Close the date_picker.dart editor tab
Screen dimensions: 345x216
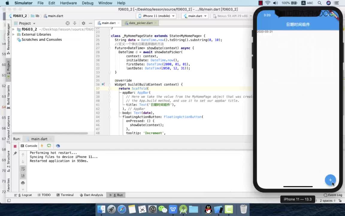pos(155,23)
